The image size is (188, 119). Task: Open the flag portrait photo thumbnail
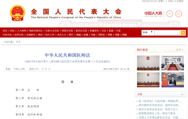(x=172, y=80)
